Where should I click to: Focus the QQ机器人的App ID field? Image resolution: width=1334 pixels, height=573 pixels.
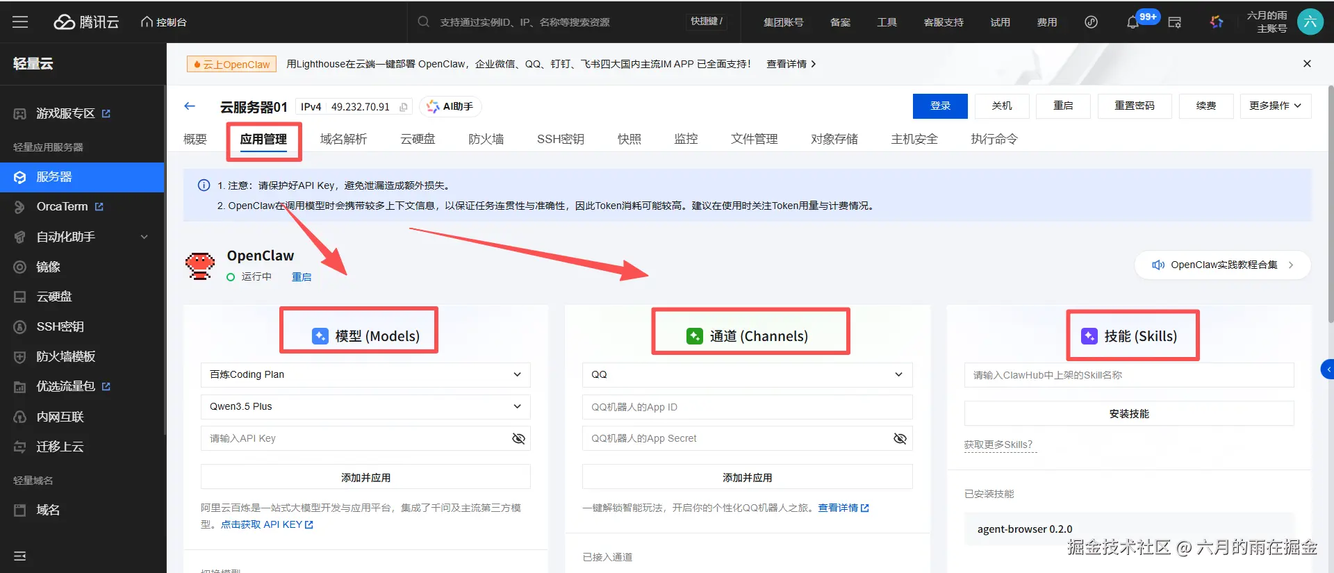(747, 407)
